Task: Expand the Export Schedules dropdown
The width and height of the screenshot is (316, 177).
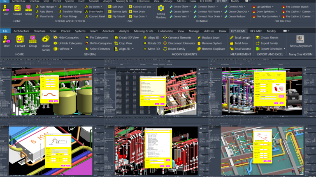Action: [x=284, y=49]
